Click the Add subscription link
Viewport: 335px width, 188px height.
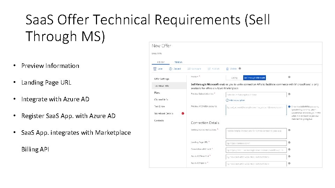(x=235, y=100)
